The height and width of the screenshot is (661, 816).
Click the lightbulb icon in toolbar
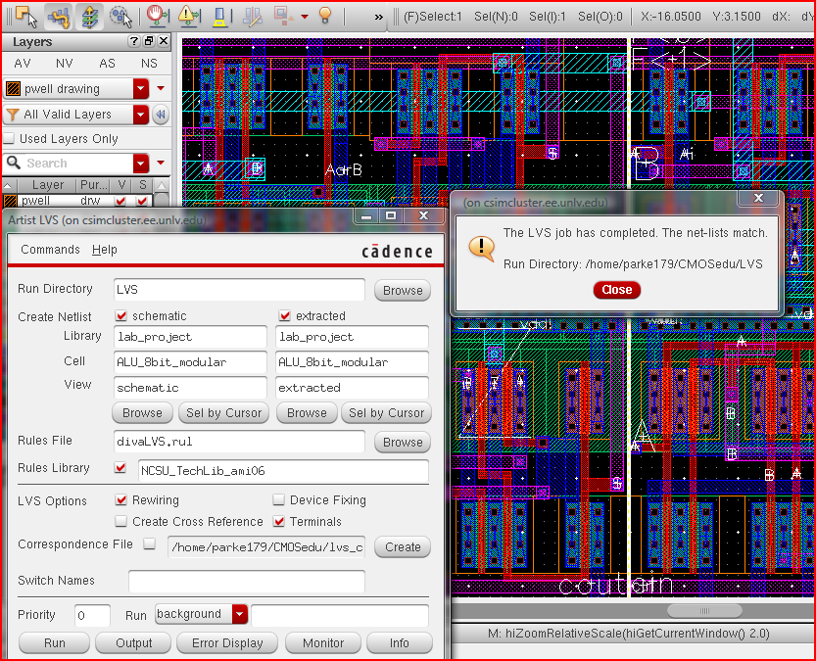(x=325, y=16)
